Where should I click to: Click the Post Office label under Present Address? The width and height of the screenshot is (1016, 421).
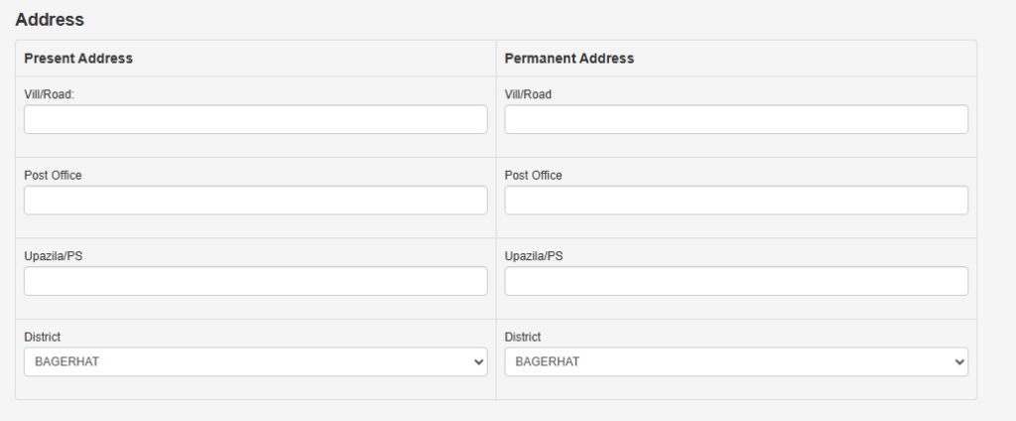(53, 175)
